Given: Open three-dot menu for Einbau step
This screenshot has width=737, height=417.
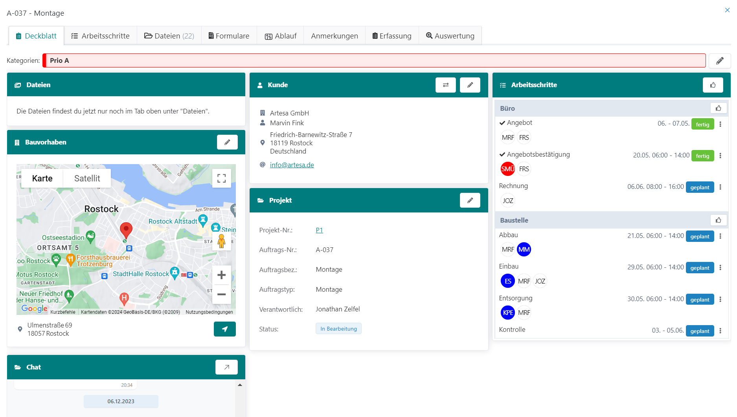Looking at the screenshot, I should 720,268.
